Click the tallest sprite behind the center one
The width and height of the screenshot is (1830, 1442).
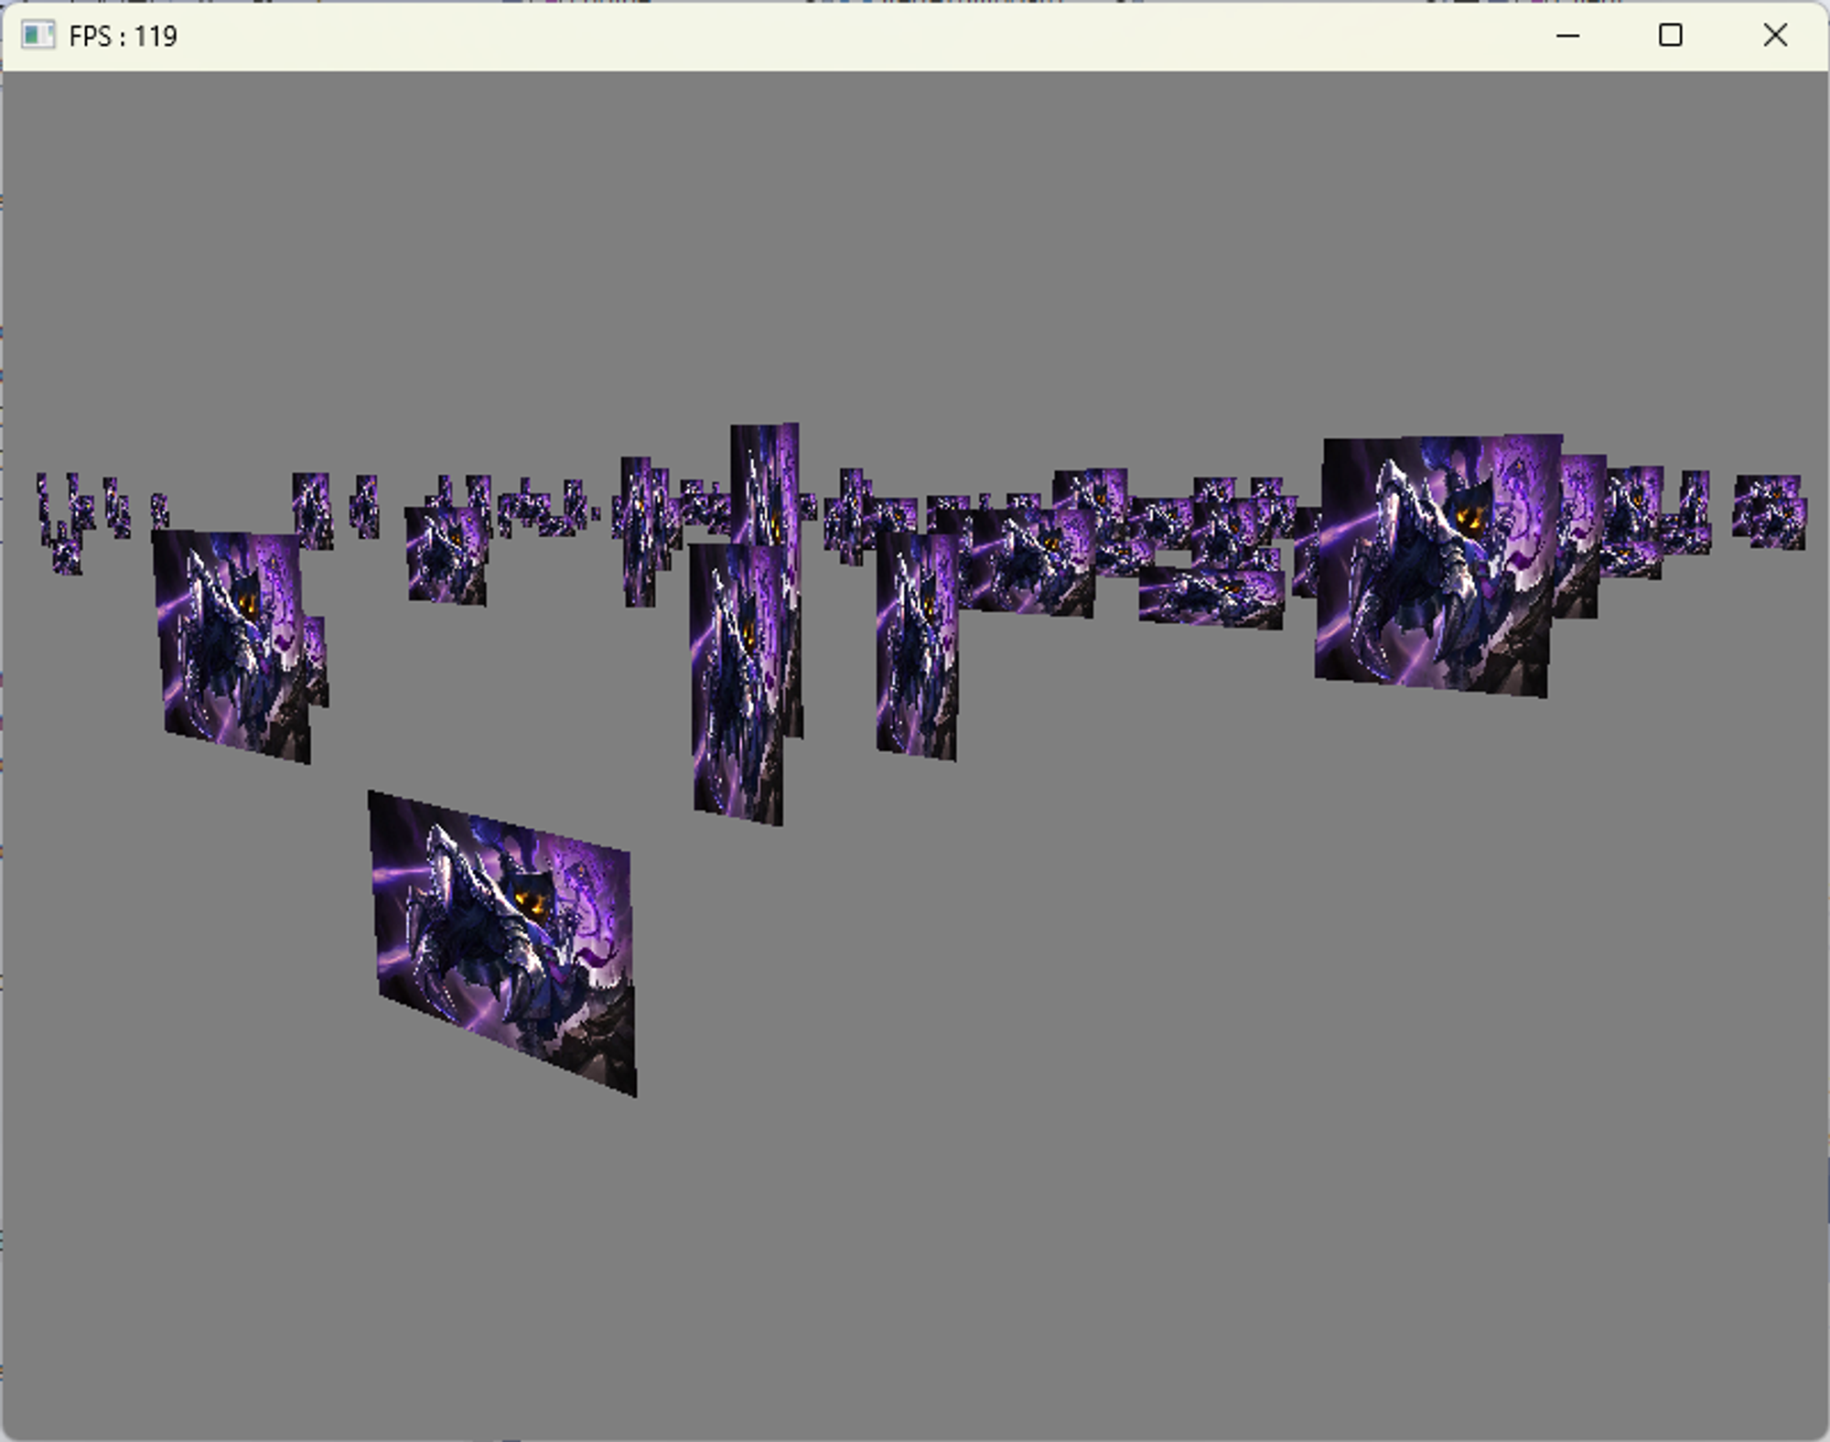765,480
